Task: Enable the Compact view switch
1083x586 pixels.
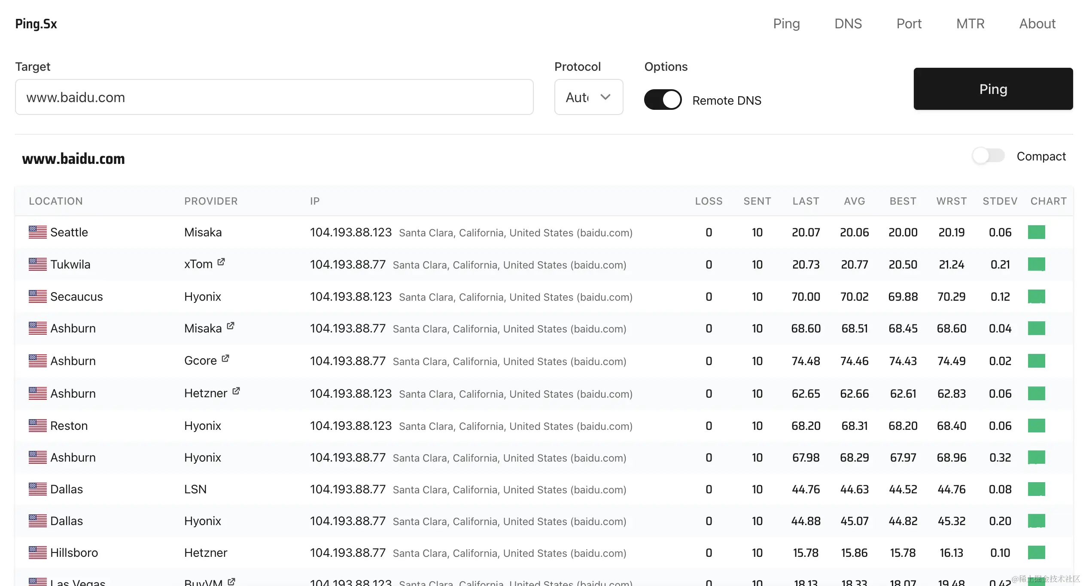Action: click(x=988, y=156)
